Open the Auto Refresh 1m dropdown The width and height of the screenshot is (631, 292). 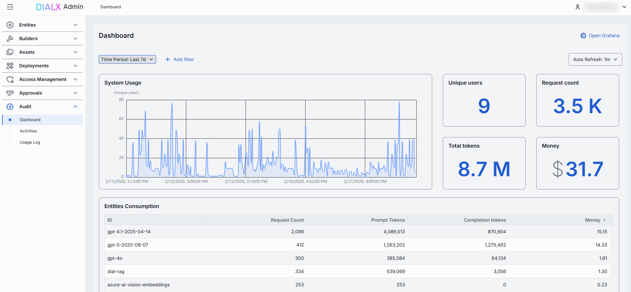pyautogui.click(x=595, y=59)
